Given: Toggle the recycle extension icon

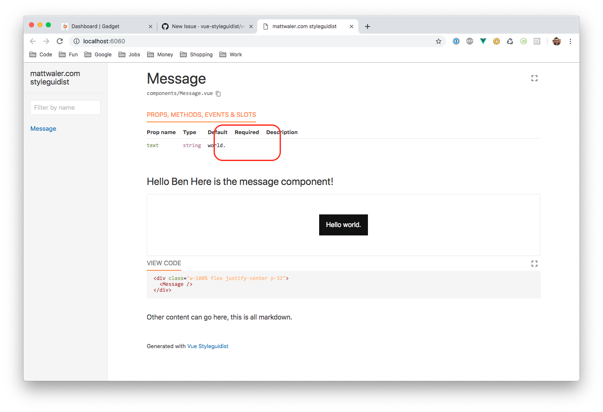Looking at the screenshot, I should click(x=510, y=41).
